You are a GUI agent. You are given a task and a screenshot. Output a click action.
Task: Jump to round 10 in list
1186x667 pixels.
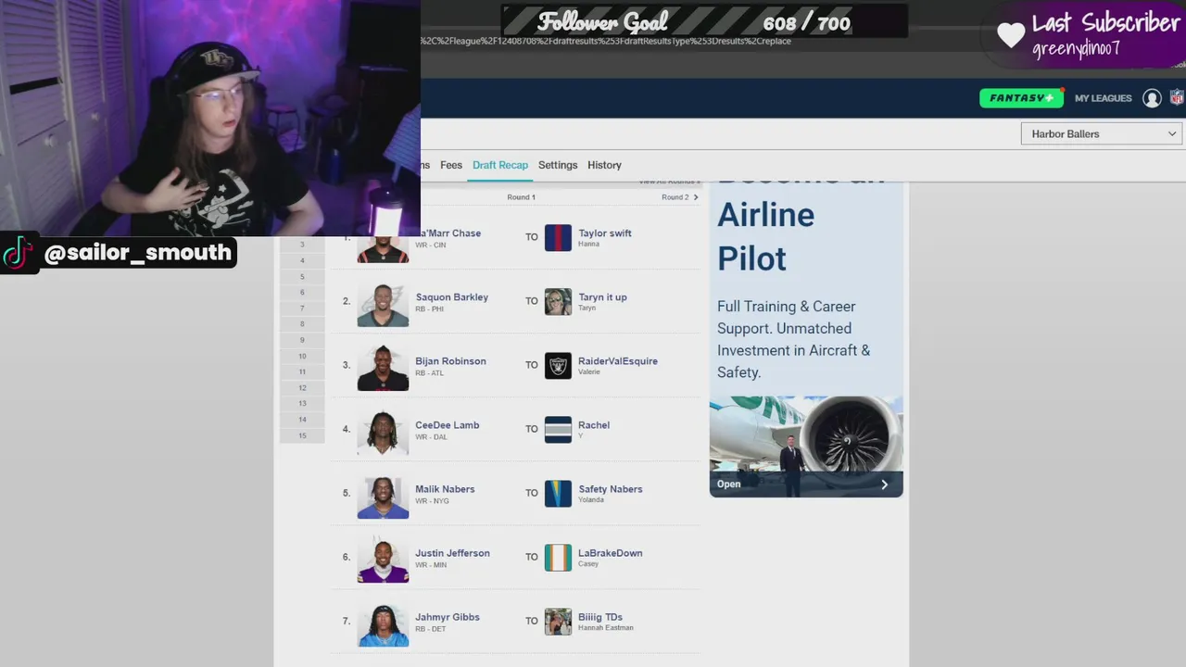coord(302,357)
